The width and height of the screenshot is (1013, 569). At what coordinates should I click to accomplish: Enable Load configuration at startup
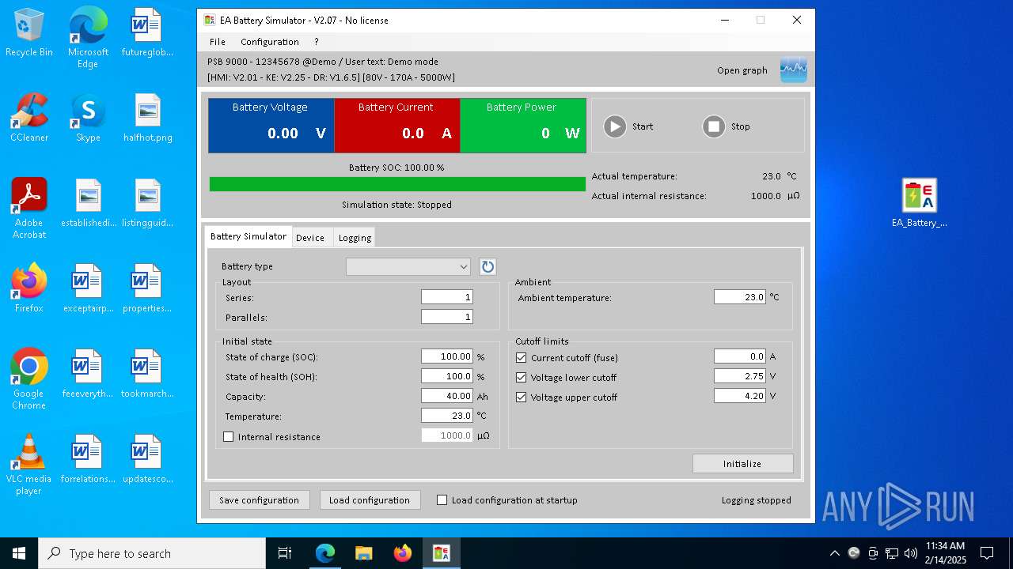[x=442, y=500]
